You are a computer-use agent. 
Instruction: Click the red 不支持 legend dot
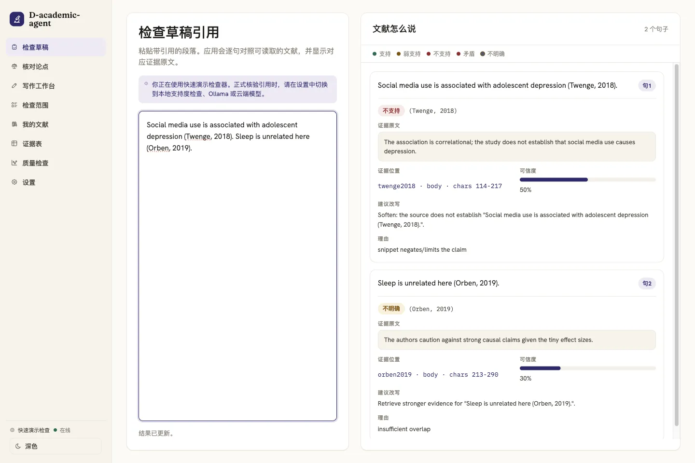429,54
